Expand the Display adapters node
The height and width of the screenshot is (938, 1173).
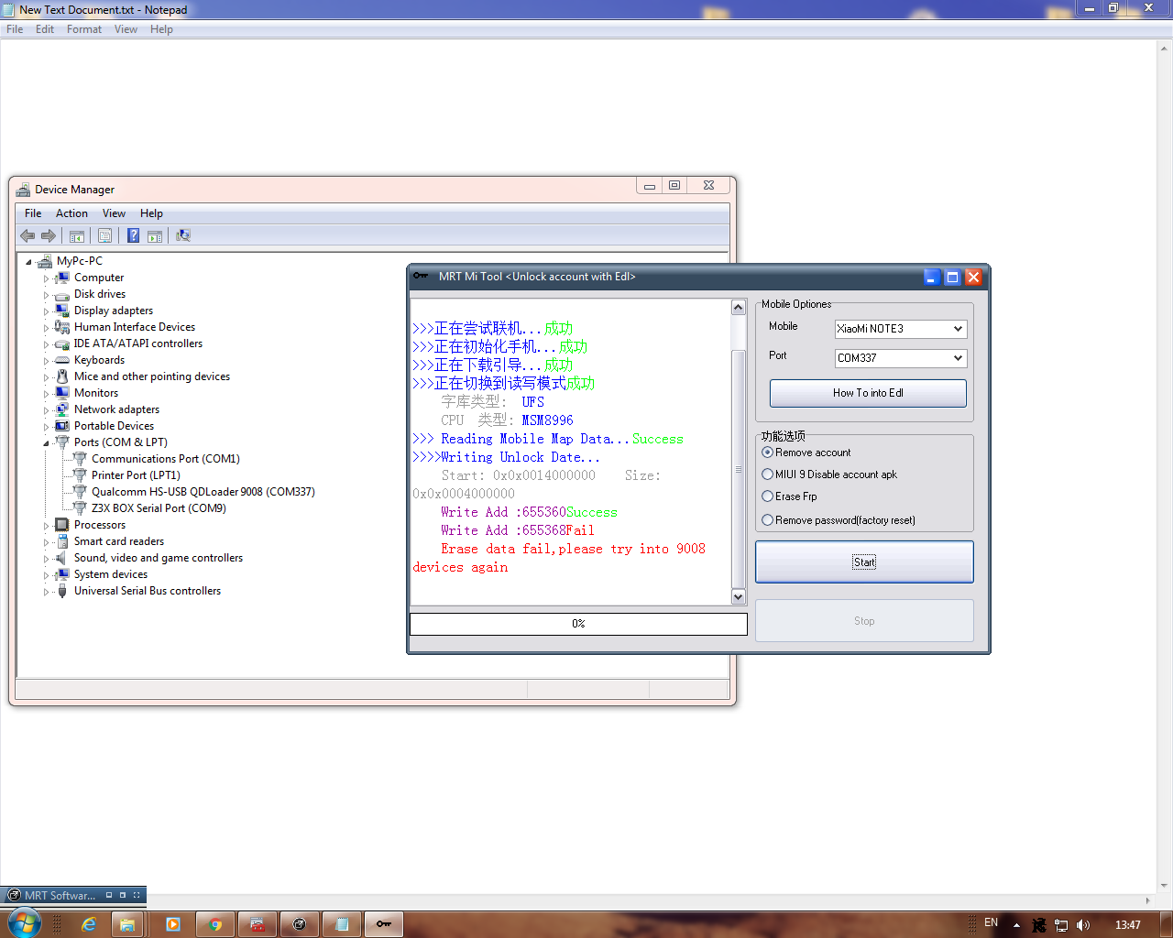[x=46, y=311]
